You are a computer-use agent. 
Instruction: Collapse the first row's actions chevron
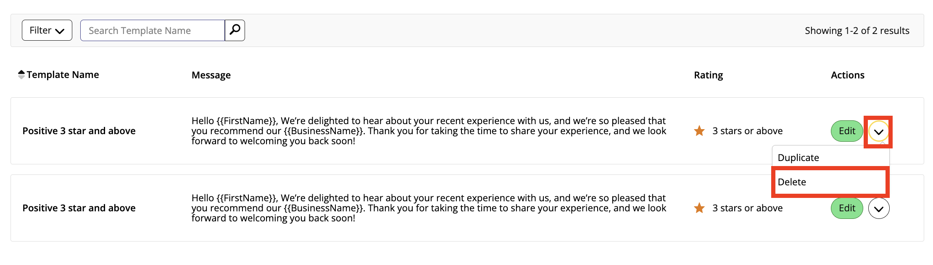click(878, 132)
